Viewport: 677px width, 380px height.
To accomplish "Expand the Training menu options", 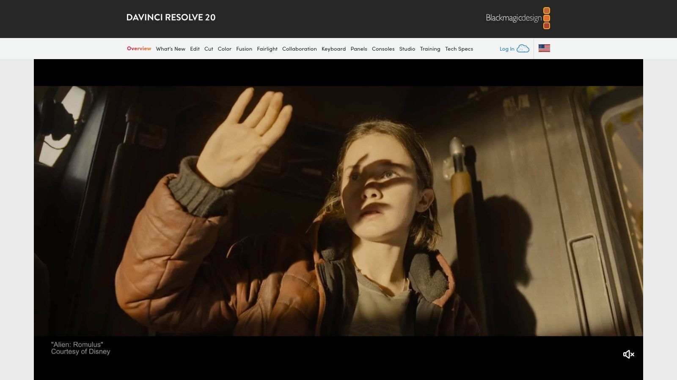I will (430, 49).
